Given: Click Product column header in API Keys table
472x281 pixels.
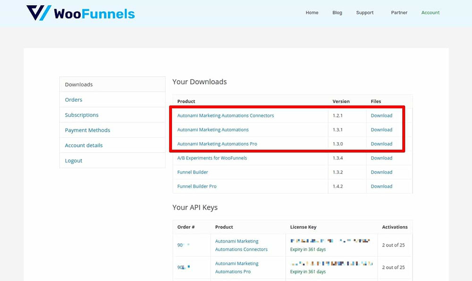Looking at the screenshot, I should 224,227.
